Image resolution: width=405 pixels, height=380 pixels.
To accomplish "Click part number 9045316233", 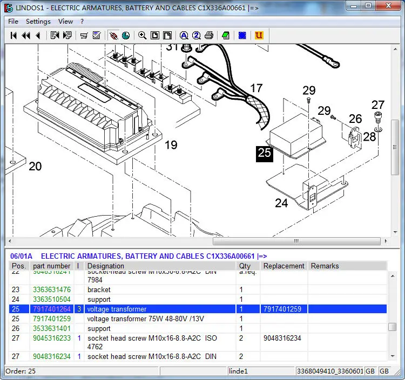I will (x=52, y=338).
